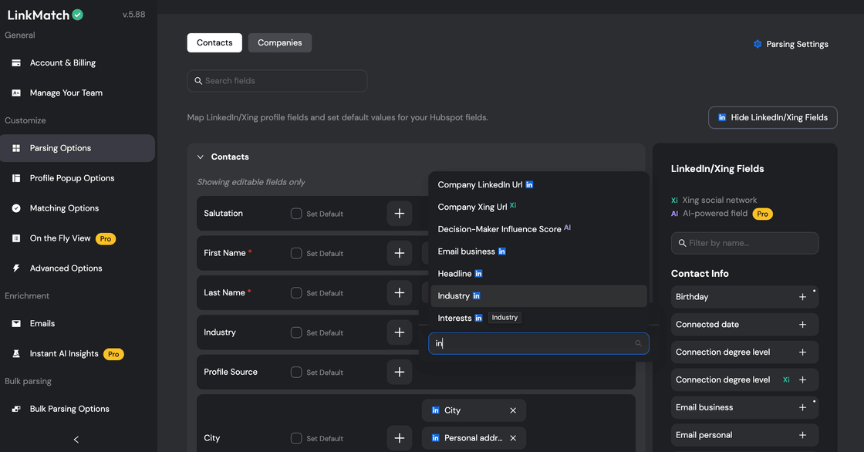Add Connected date field with plus

802,325
